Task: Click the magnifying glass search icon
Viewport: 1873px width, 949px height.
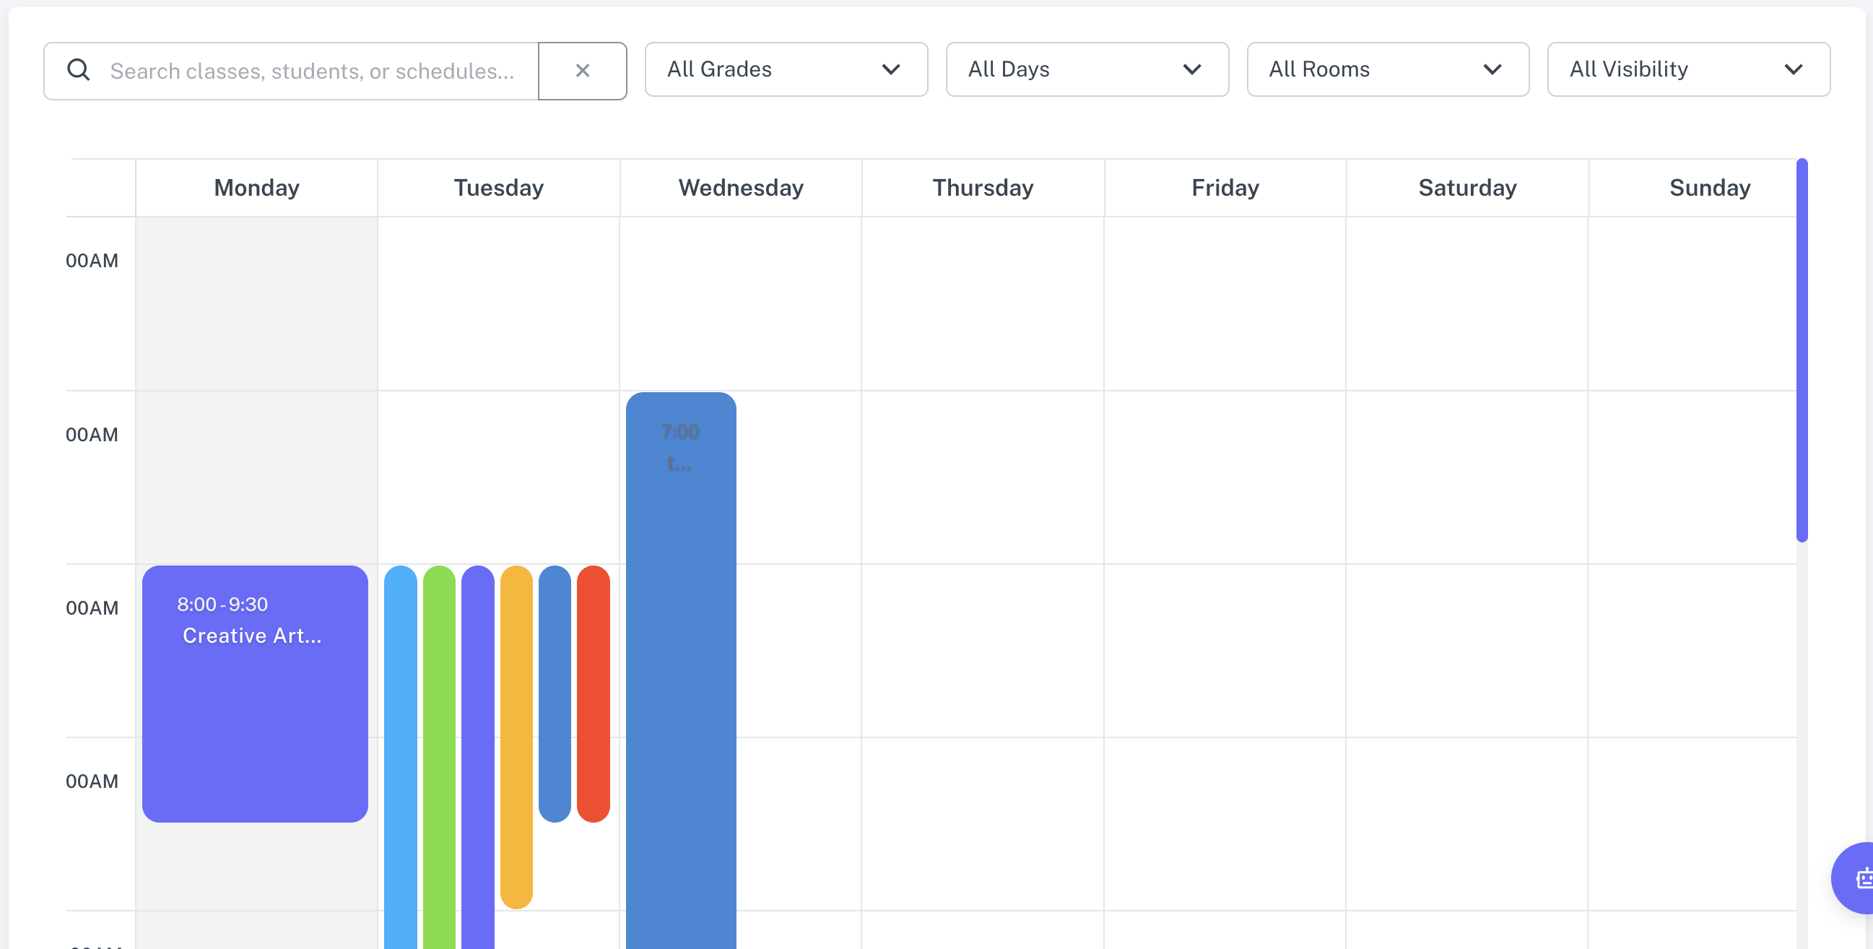Action: pyautogui.click(x=79, y=70)
